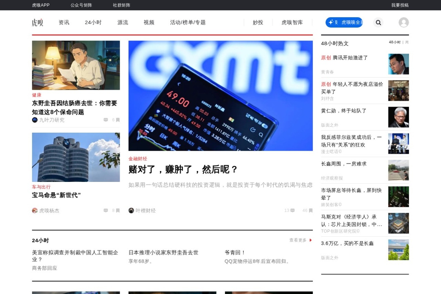This screenshot has width=441, height=294.
Task: Open 公众号矩阵 in the top bar
Action: tap(81, 5)
